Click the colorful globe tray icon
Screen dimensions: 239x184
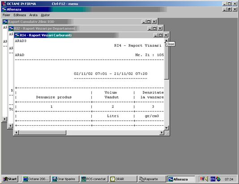tap(218, 179)
